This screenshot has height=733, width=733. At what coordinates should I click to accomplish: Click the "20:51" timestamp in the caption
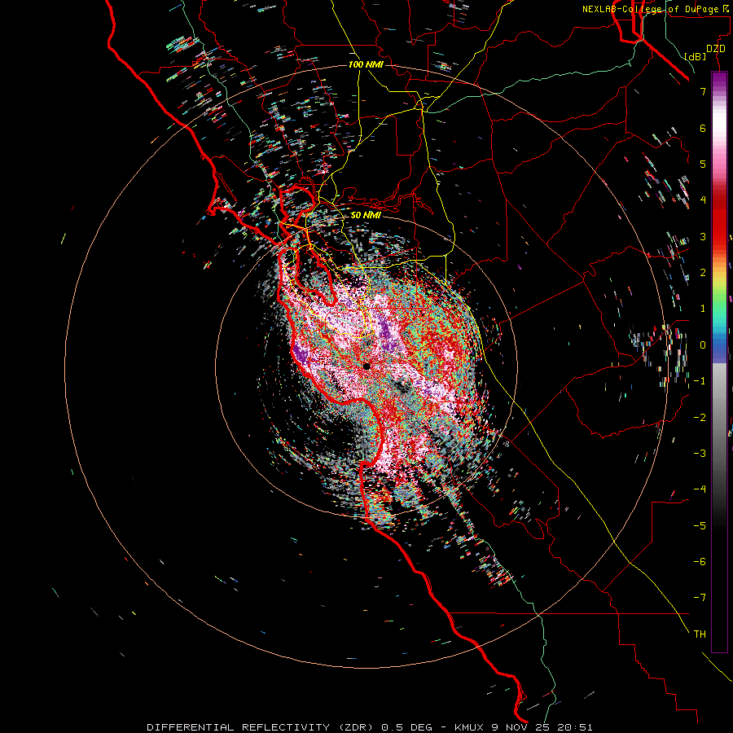click(x=576, y=727)
